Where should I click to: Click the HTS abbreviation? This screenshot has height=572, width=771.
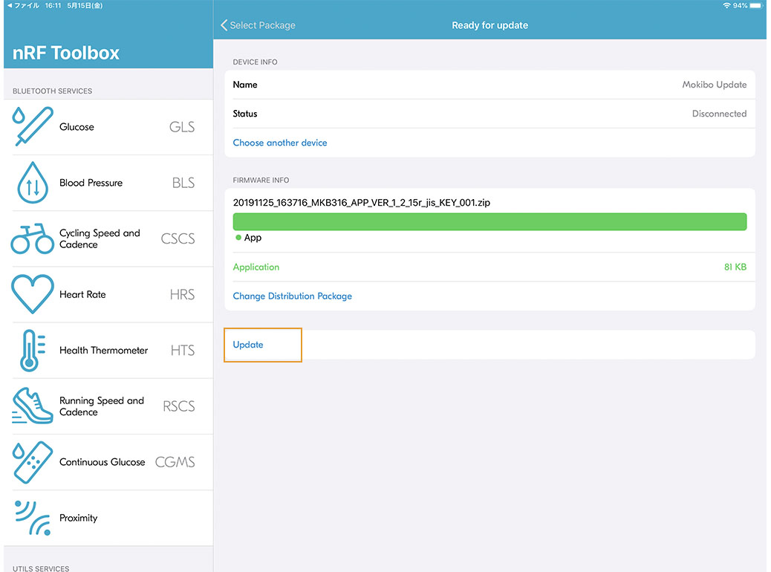coord(183,350)
